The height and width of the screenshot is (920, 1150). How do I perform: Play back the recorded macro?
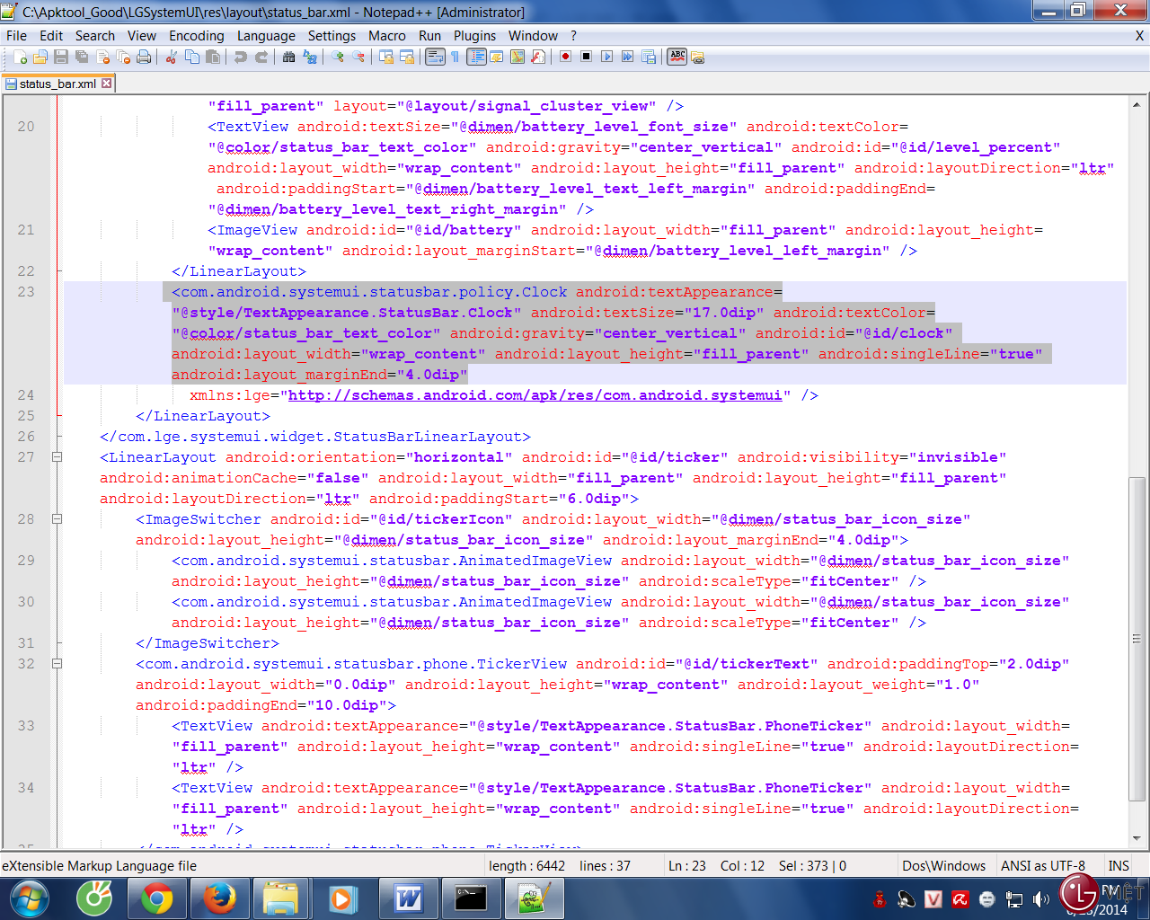point(606,57)
